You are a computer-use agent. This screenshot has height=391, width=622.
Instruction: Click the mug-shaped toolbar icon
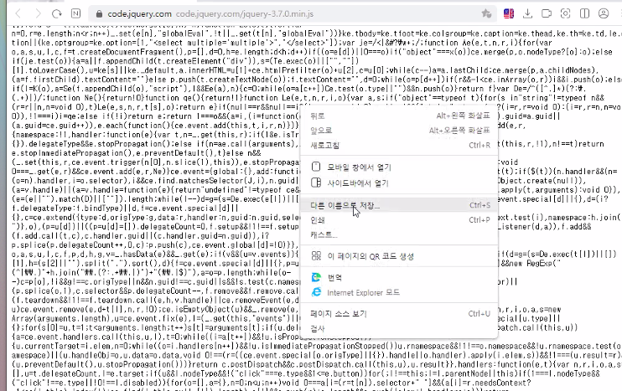tap(547, 14)
